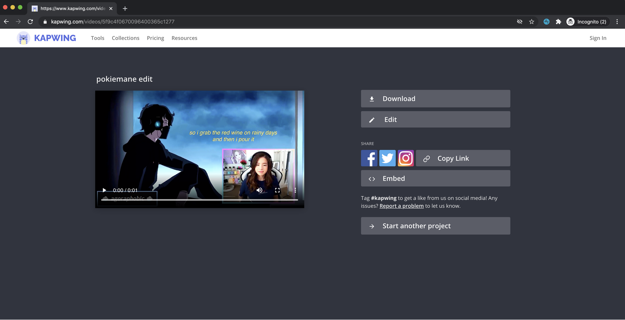625x320 pixels.
Task: Open the browser Extensions puzzle icon
Action: point(558,22)
